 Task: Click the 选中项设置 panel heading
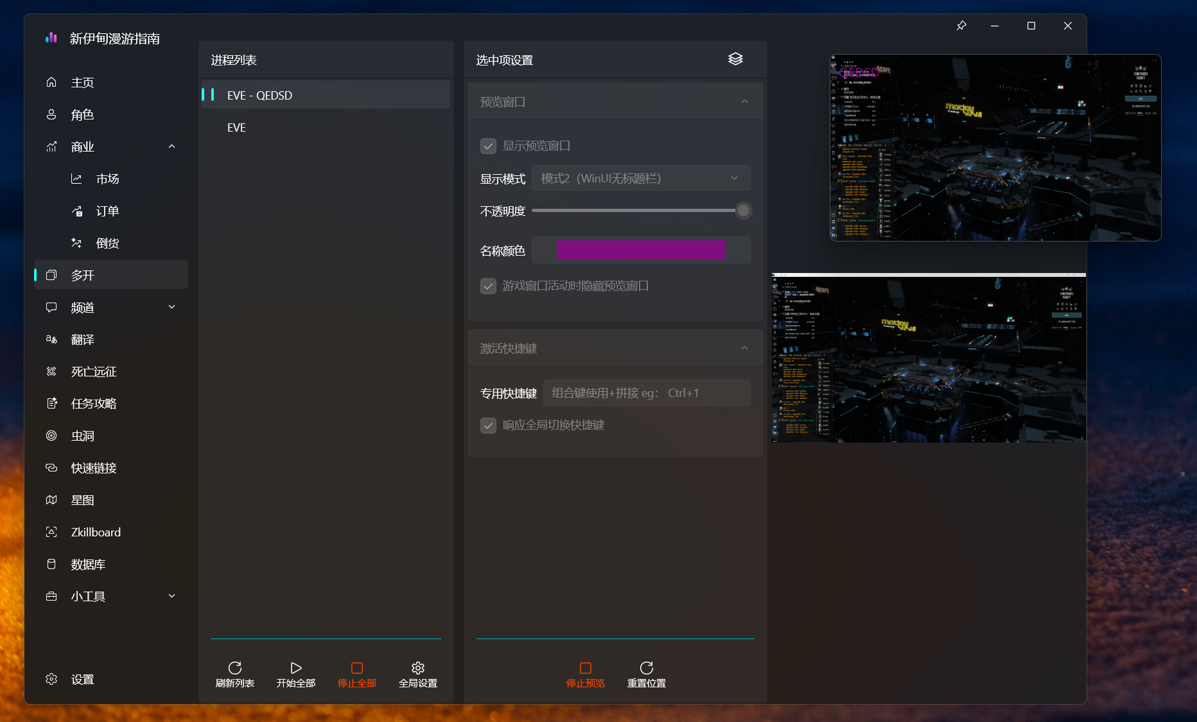click(x=505, y=60)
